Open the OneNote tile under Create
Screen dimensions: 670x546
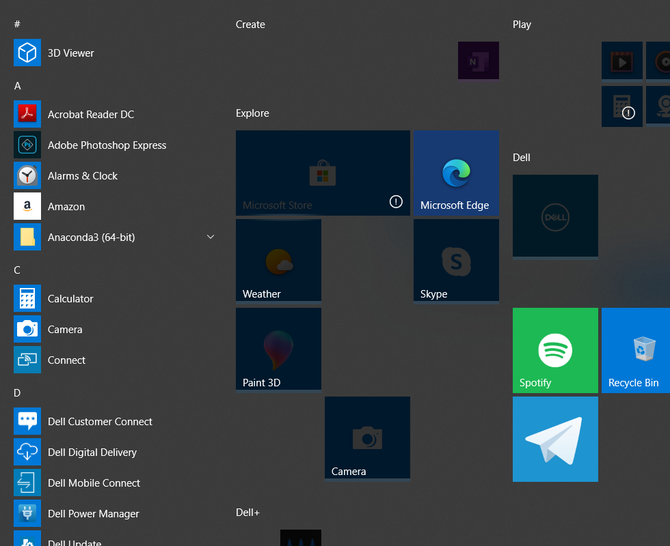coord(479,60)
